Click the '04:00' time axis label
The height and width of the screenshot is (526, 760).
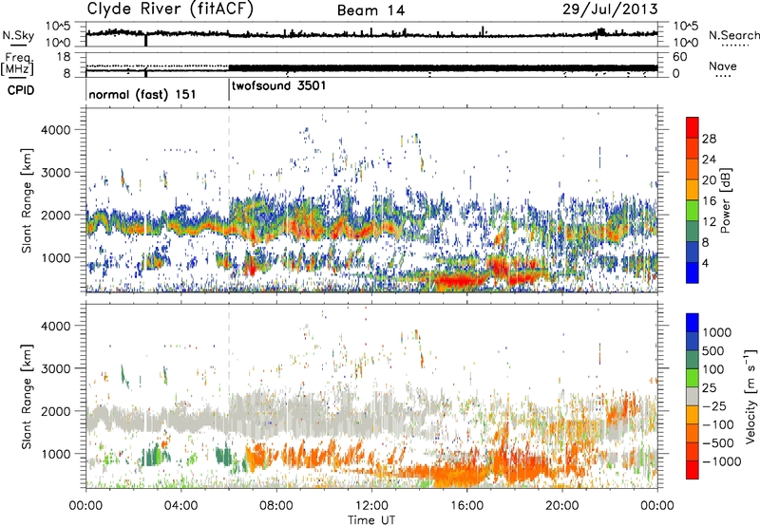[x=180, y=506]
